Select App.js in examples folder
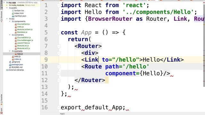Viewport: 205px width, 115px height. coord(20,54)
